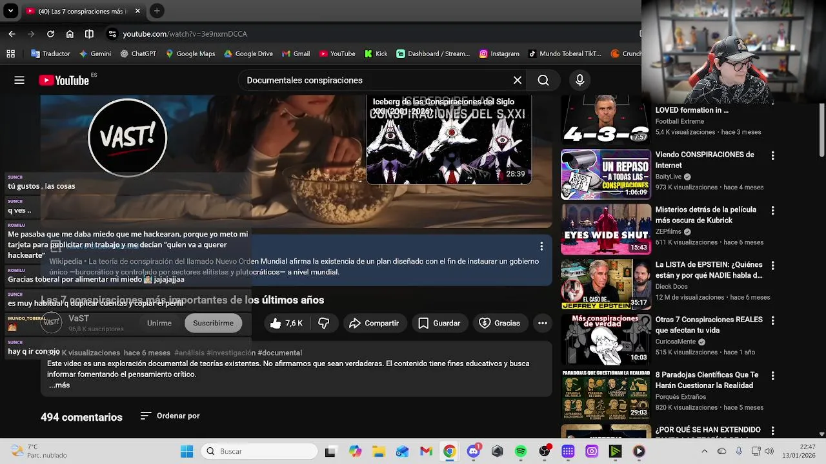Open the Gemini bookmark

click(95, 53)
